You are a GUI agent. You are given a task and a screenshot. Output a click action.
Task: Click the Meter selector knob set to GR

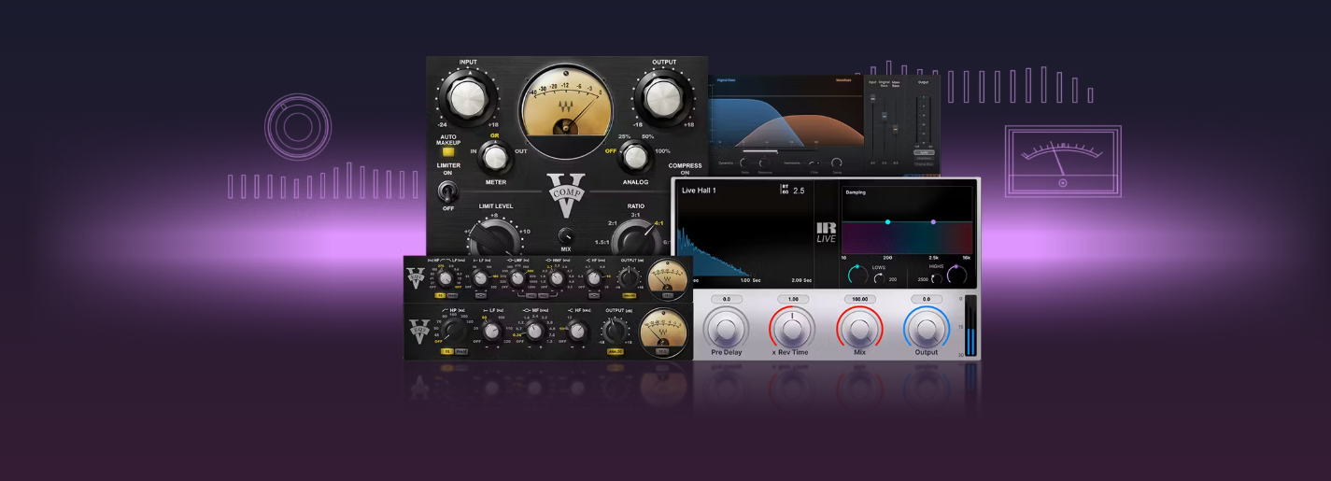495,158
